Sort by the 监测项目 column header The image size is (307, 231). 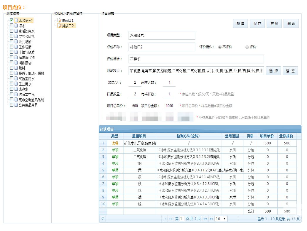[x=139, y=136]
